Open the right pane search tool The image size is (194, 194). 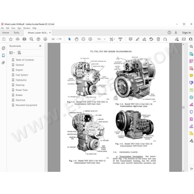click(x=191, y=47)
